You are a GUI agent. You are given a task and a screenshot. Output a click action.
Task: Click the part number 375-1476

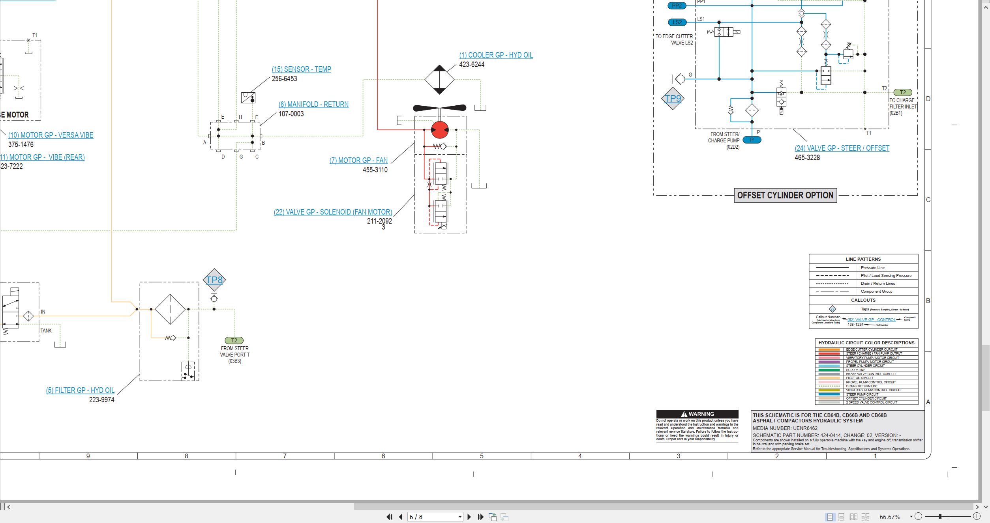(21, 145)
